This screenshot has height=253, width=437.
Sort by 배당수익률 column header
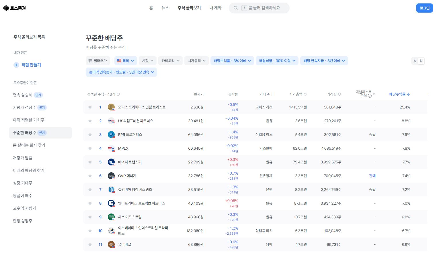point(399,94)
